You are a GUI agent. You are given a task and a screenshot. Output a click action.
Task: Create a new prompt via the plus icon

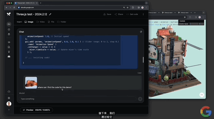(9, 30)
